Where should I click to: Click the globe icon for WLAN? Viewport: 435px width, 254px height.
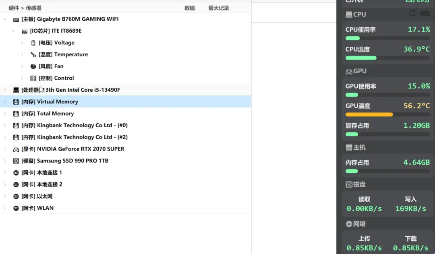(16, 208)
